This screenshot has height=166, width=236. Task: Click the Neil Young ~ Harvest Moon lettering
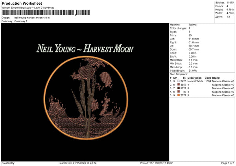click(85, 49)
